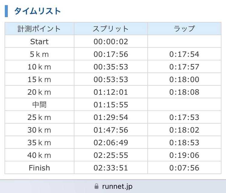Select the 計測ポイント column header
Image resolution: width=226 pixels, height=193 pixels.
[x=39, y=29]
